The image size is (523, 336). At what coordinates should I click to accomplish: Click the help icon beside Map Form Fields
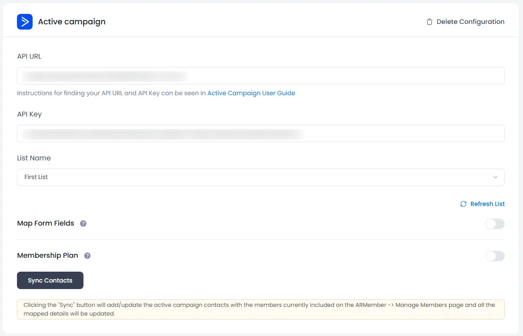[83, 223]
